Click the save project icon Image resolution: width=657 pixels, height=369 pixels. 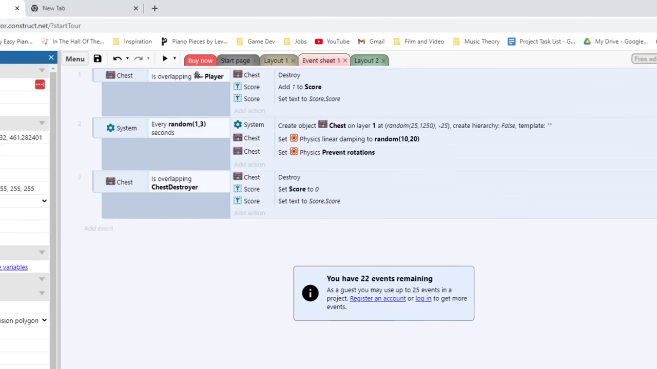pyautogui.click(x=97, y=58)
